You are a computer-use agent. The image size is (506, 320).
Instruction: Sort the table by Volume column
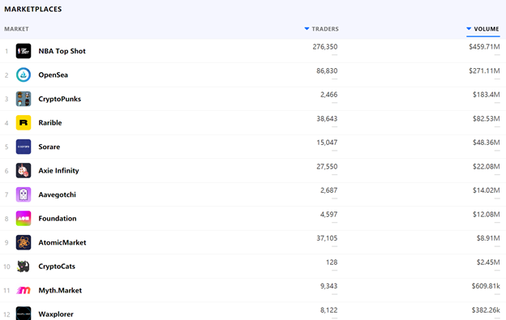(x=482, y=29)
